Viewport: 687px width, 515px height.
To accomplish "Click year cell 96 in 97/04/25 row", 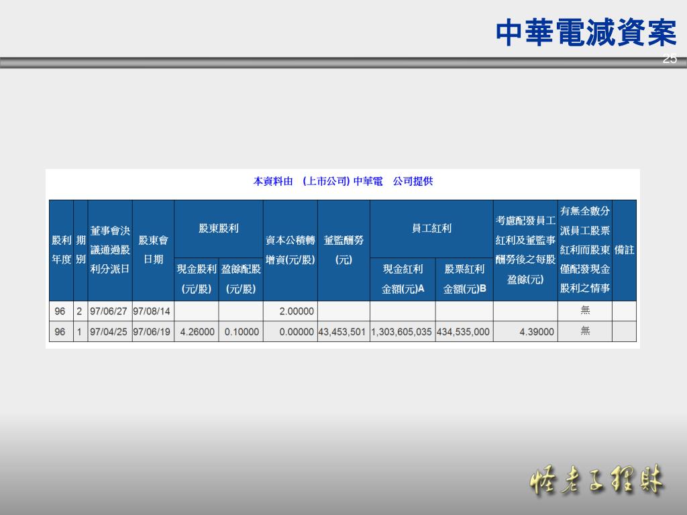I will (60, 332).
